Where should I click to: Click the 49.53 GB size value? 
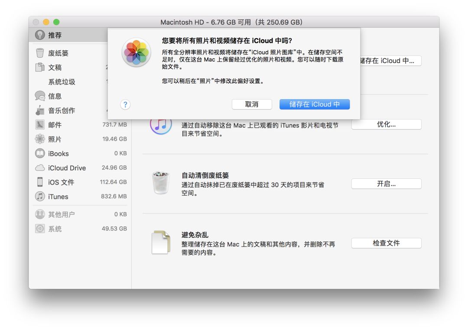coord(114,228)
